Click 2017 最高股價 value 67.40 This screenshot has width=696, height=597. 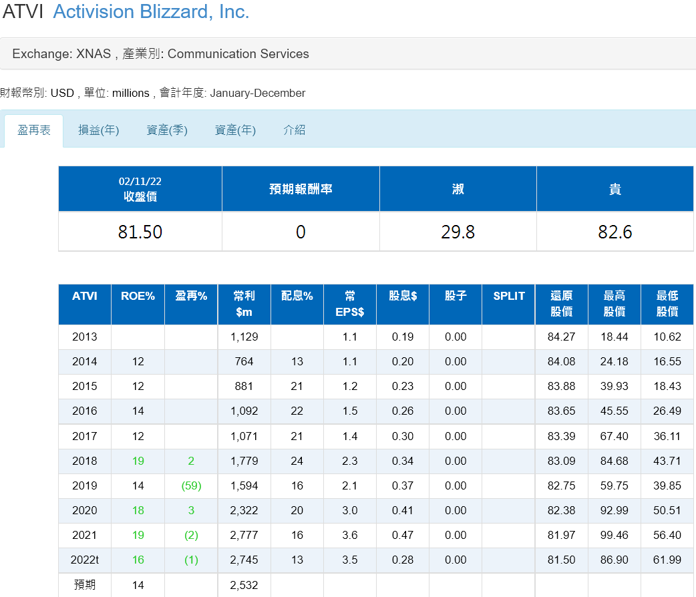pyautogui.click(x=615, y=436)
